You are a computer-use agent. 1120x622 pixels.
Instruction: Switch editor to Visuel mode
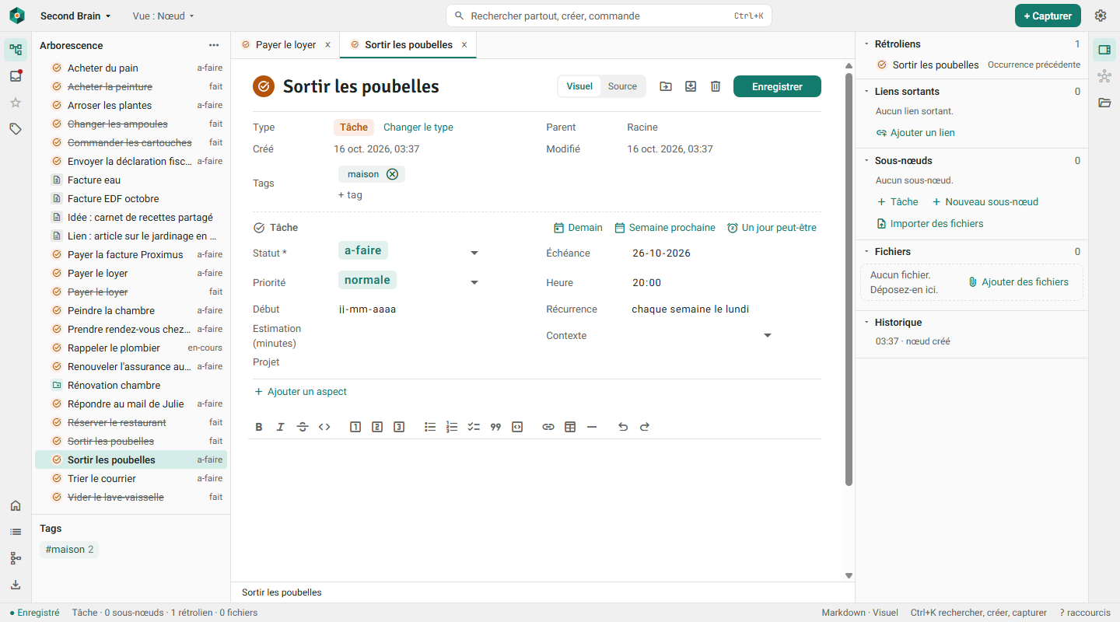579,86
